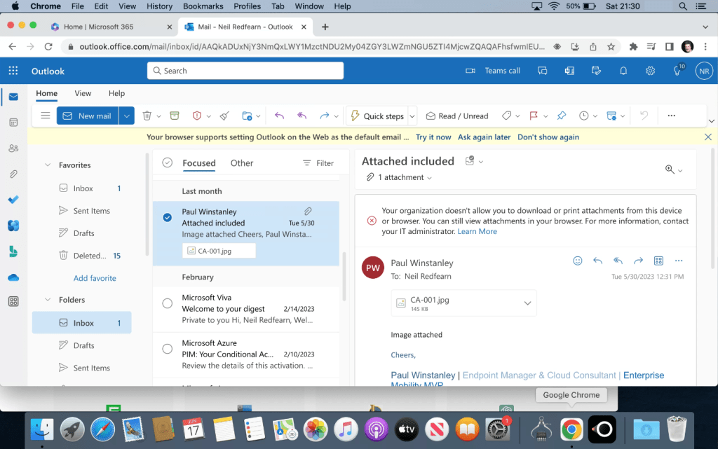Open the Calendar icon in the left rail

13,123
